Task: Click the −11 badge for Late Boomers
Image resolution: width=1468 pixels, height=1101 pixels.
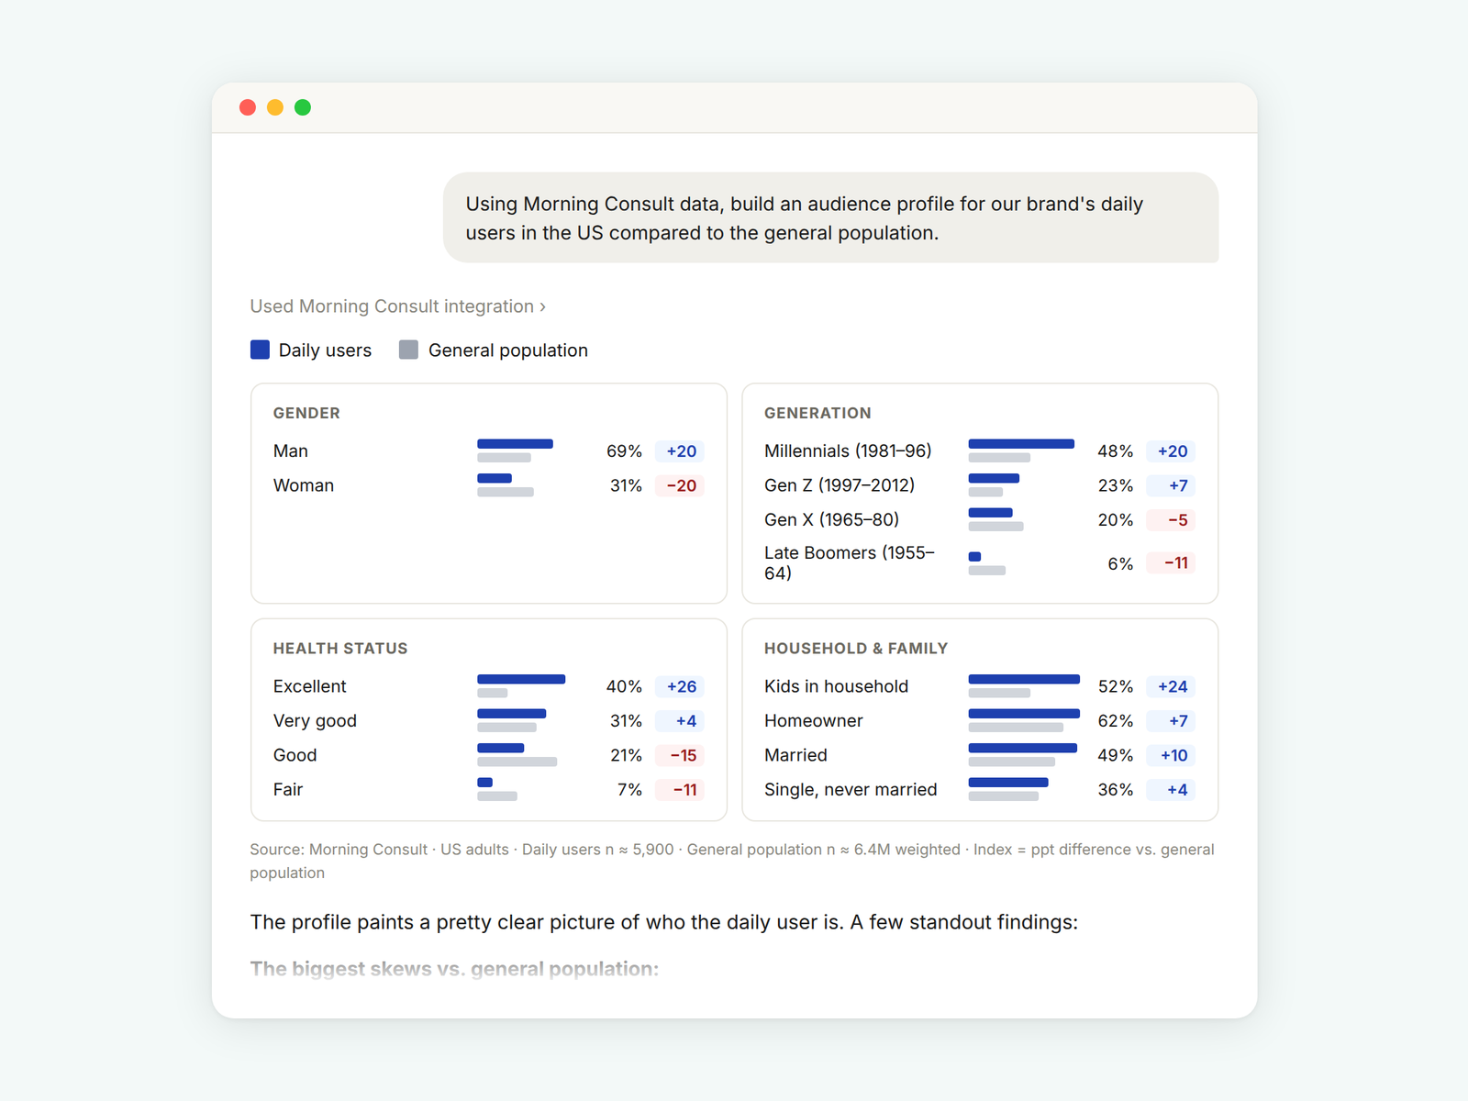Action: click(x=1172, y=563)
